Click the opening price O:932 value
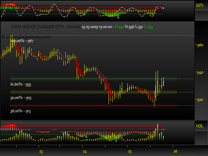This screenshot has height=156, width=208. tap(120, 28)
